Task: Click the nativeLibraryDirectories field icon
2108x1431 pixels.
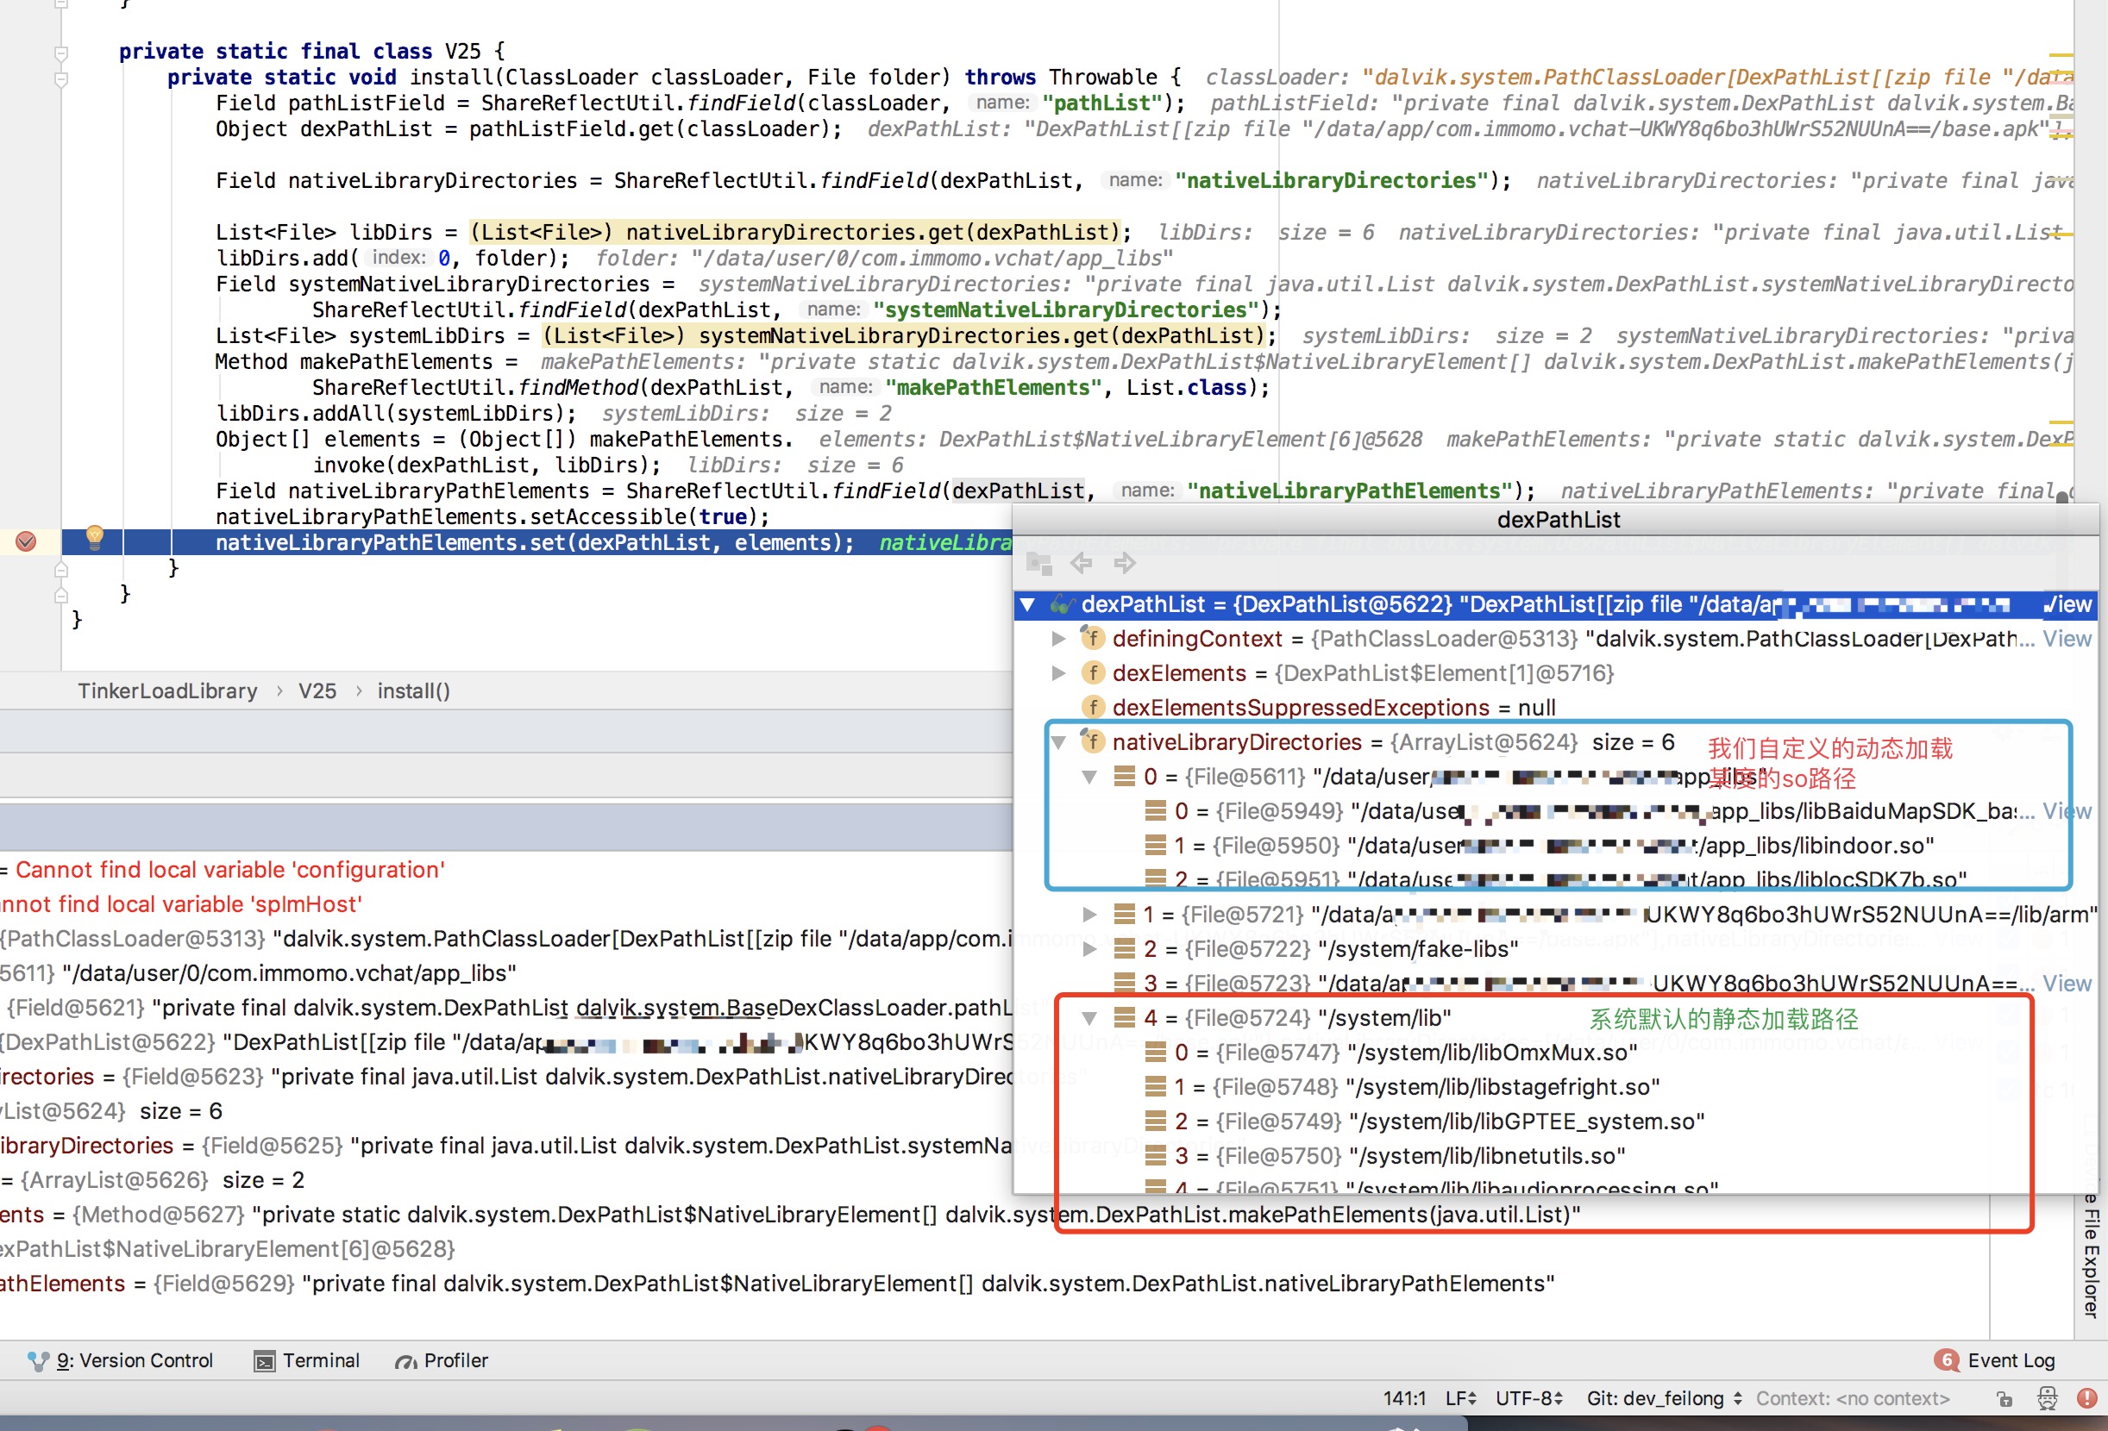Action: (1093, 740)
